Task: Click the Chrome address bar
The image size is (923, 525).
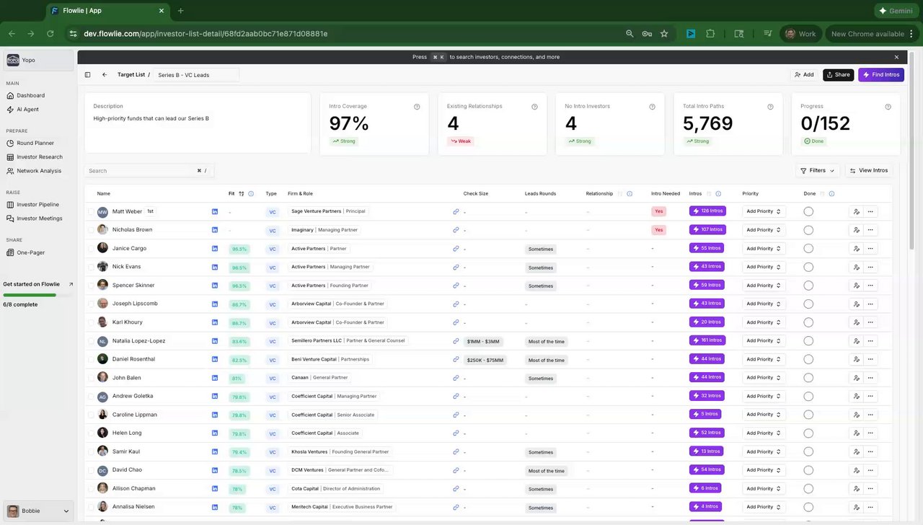Action: 346,34
